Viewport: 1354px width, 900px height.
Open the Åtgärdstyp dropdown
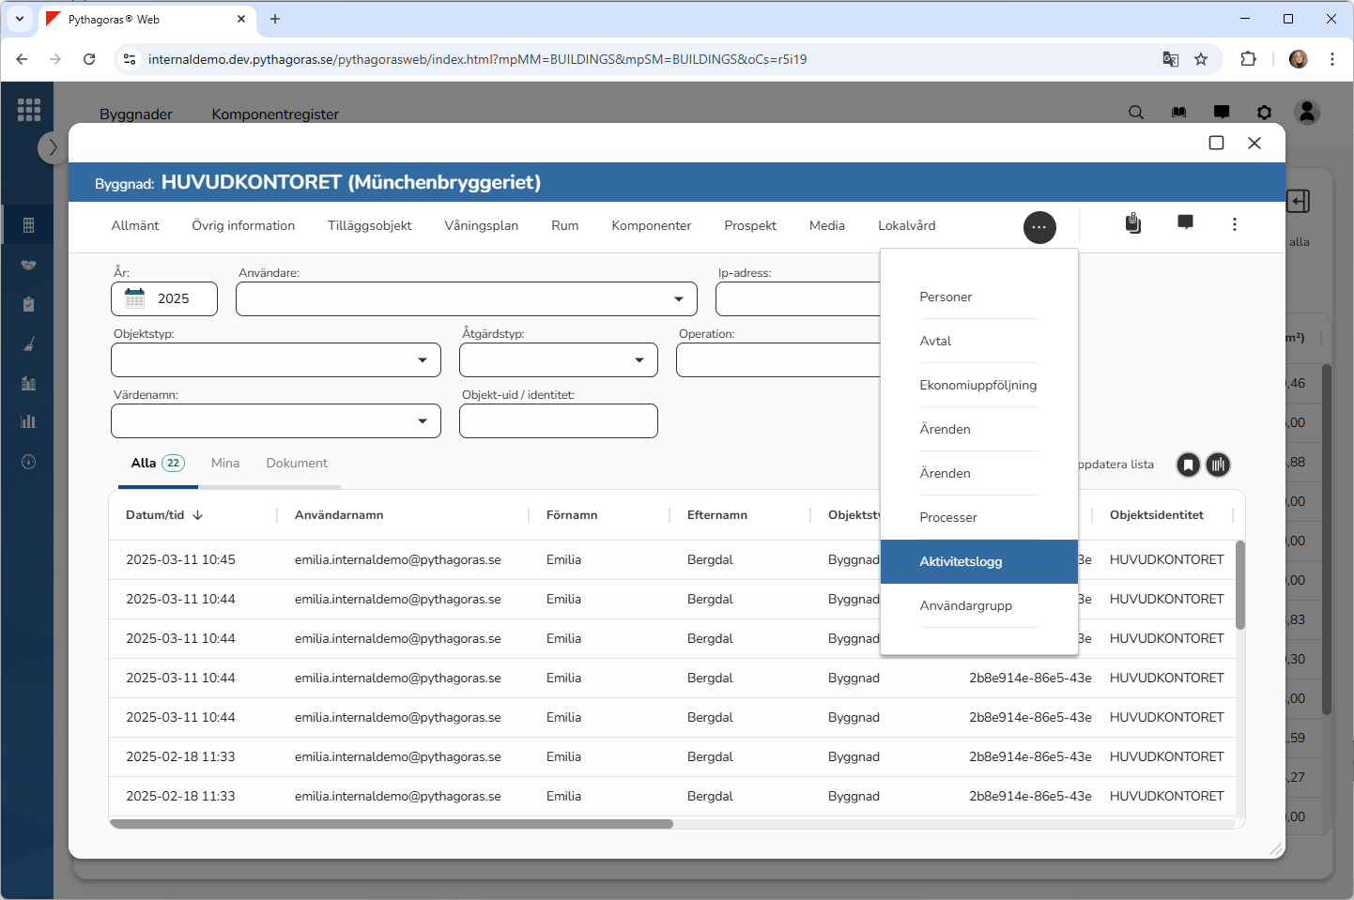639,360
